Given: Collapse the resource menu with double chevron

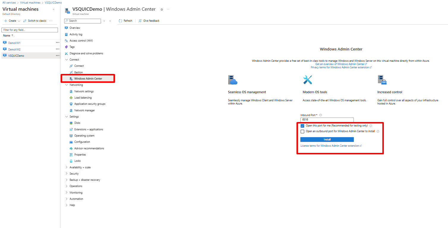Looking at the screenshot, I should 110,21.
